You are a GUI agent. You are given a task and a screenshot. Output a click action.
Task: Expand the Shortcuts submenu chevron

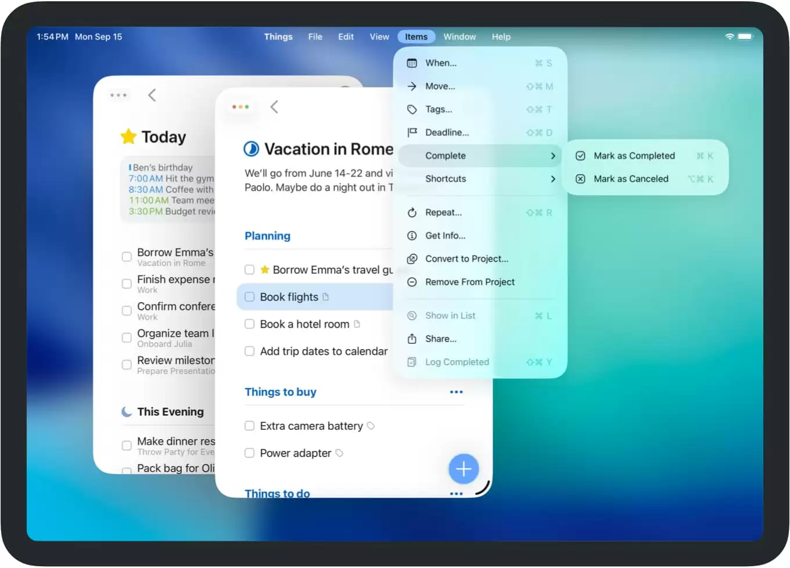coord(552,179)
